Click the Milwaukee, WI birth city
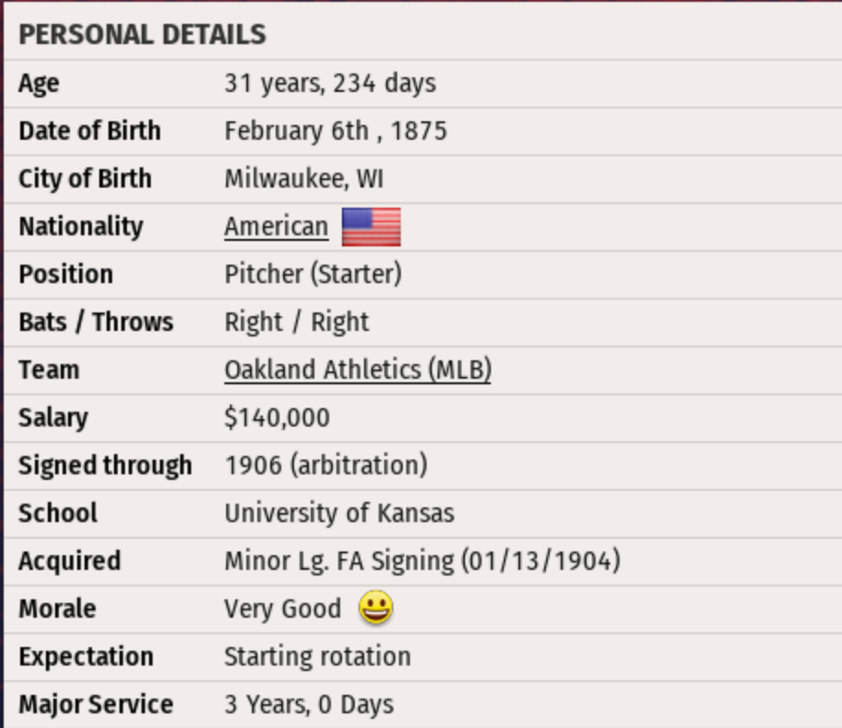 point(303,178)
